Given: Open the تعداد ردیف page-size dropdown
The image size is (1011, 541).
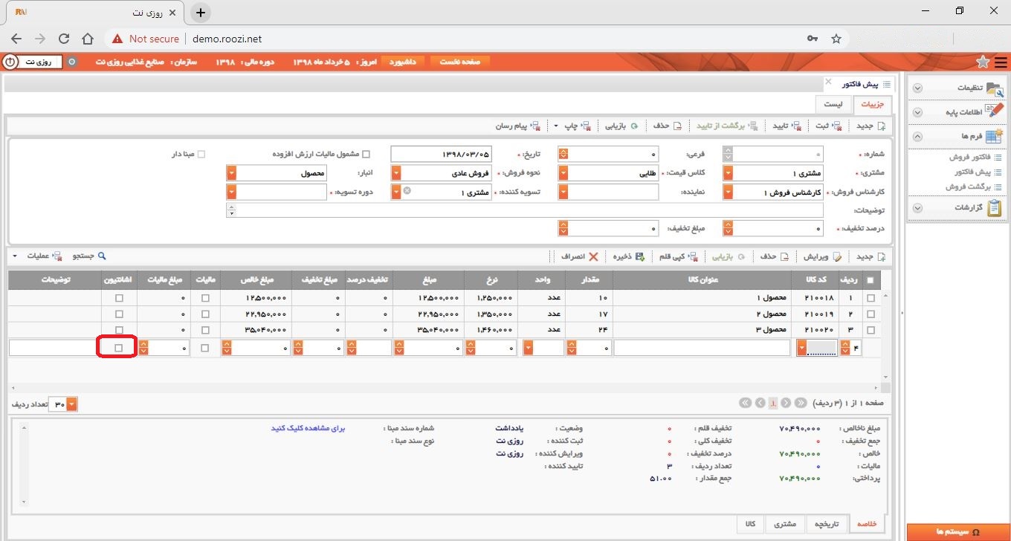Looking at the screenshot, I should (x=72, y=404).
